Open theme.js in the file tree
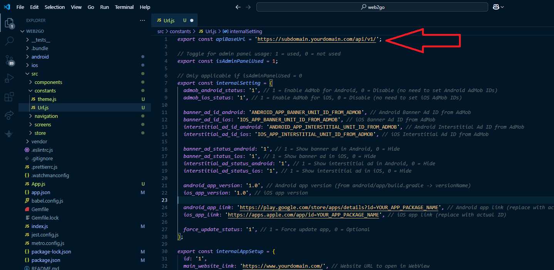 47,99
